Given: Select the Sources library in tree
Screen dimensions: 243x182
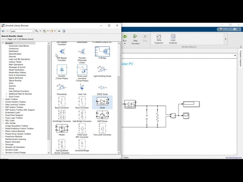Looking at the screenshot, I should tap(12, 86).
